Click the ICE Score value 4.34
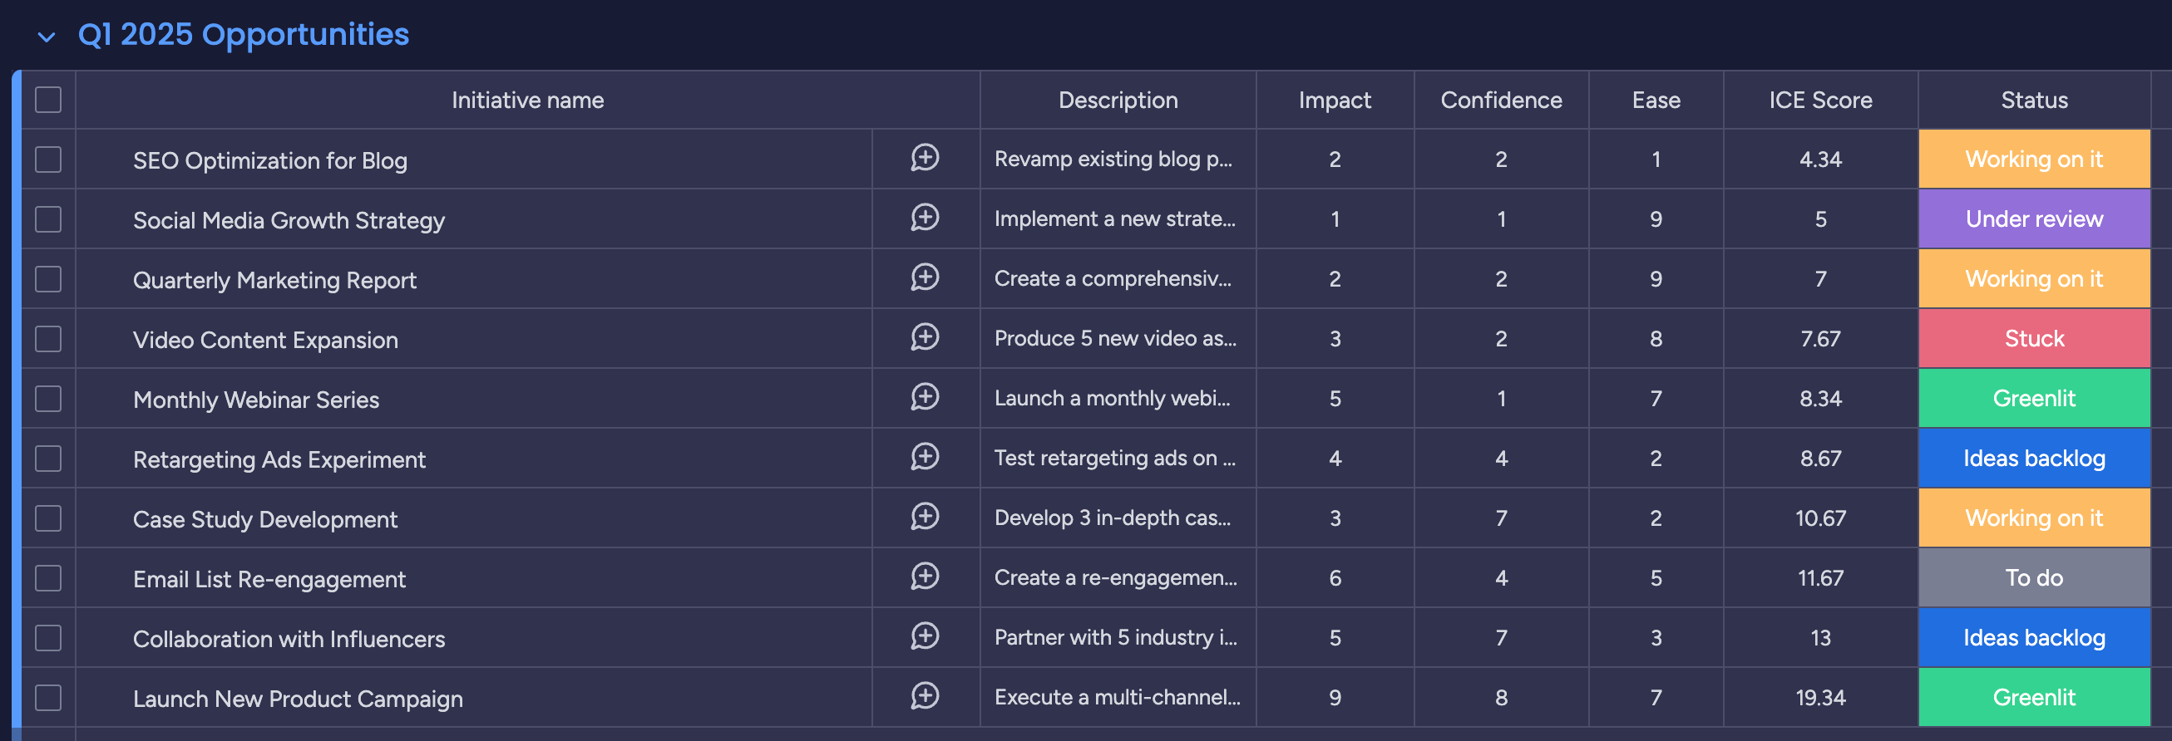 click(x=1820, y=159)
